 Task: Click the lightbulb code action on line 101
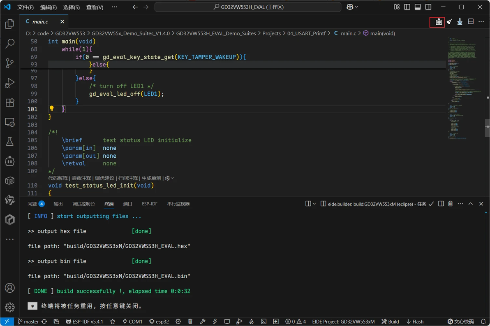51,109
